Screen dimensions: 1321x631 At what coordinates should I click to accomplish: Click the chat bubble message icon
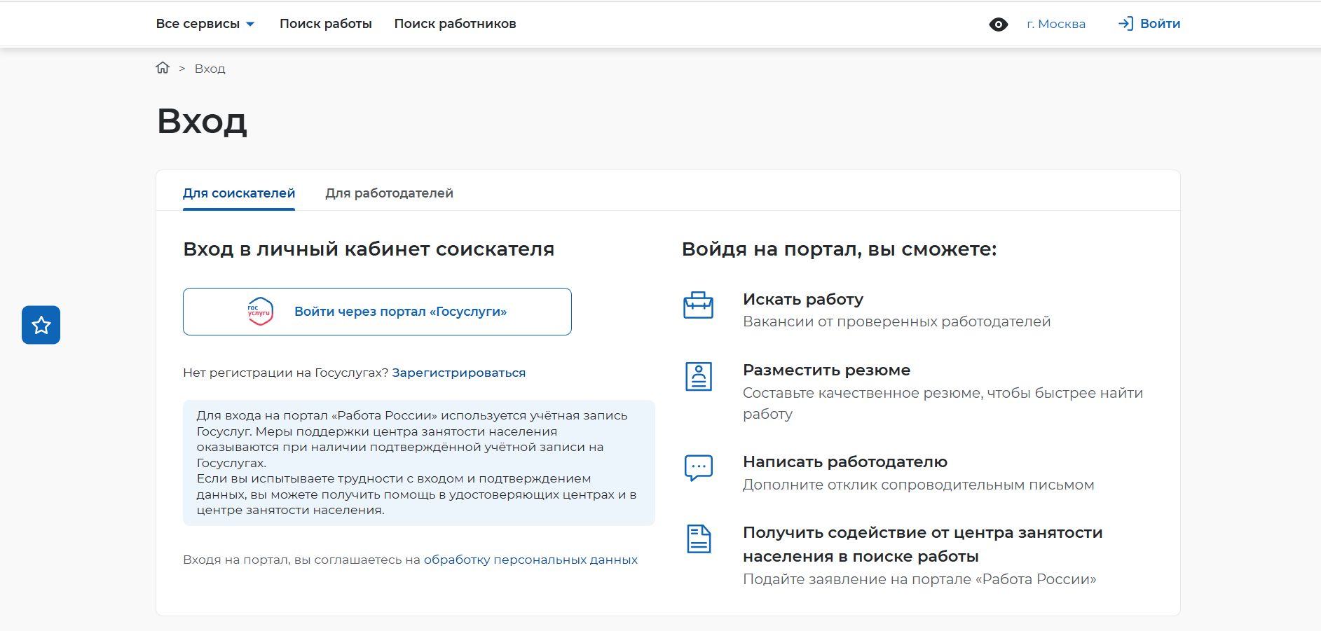tap(698, 468)
